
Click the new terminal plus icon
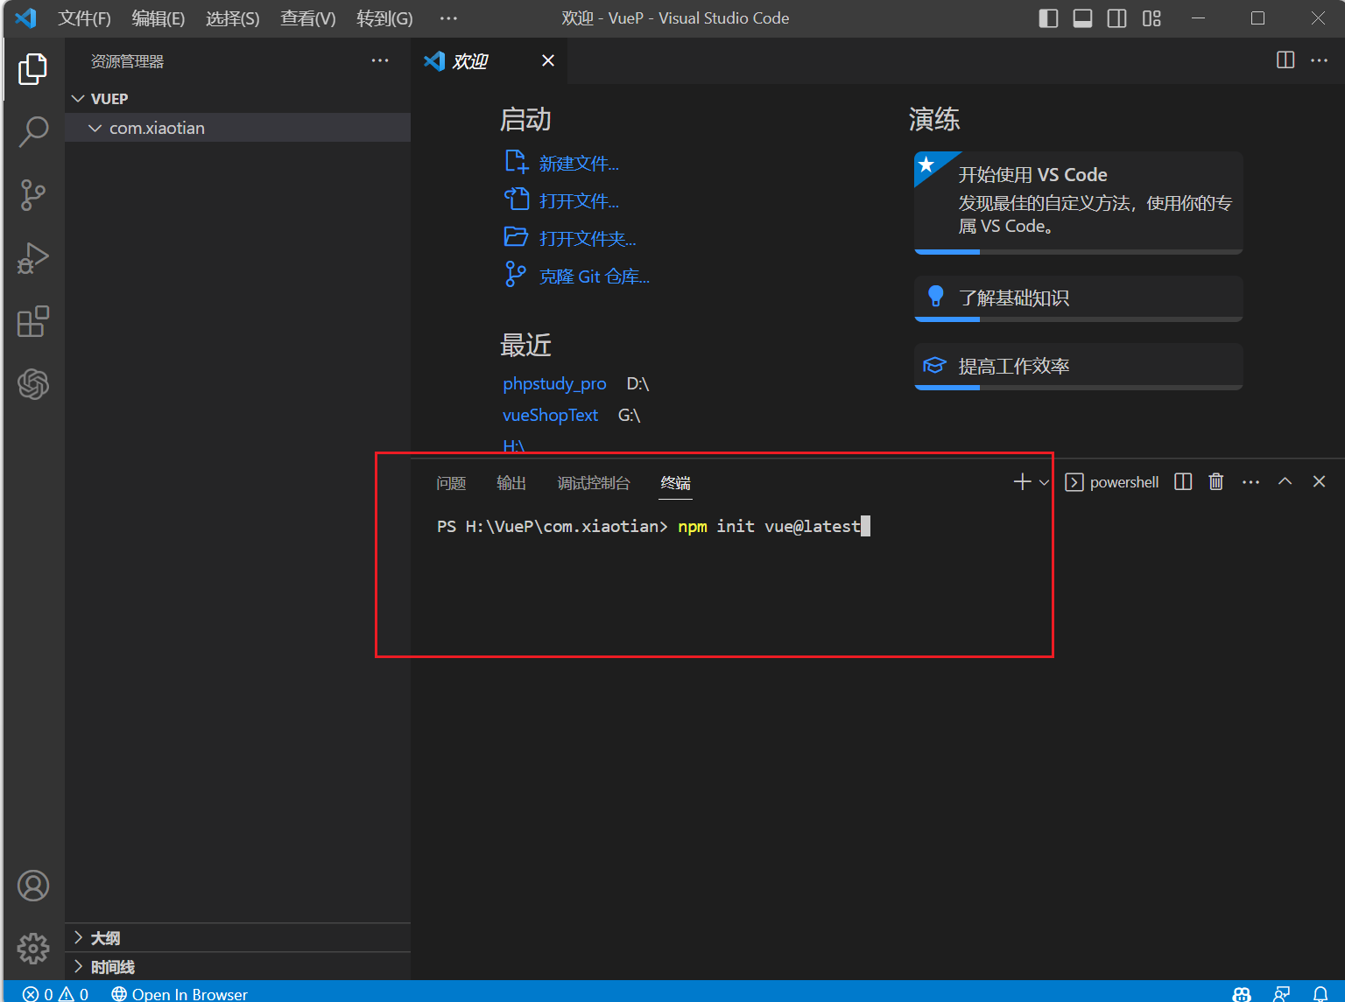[1022, 482]
